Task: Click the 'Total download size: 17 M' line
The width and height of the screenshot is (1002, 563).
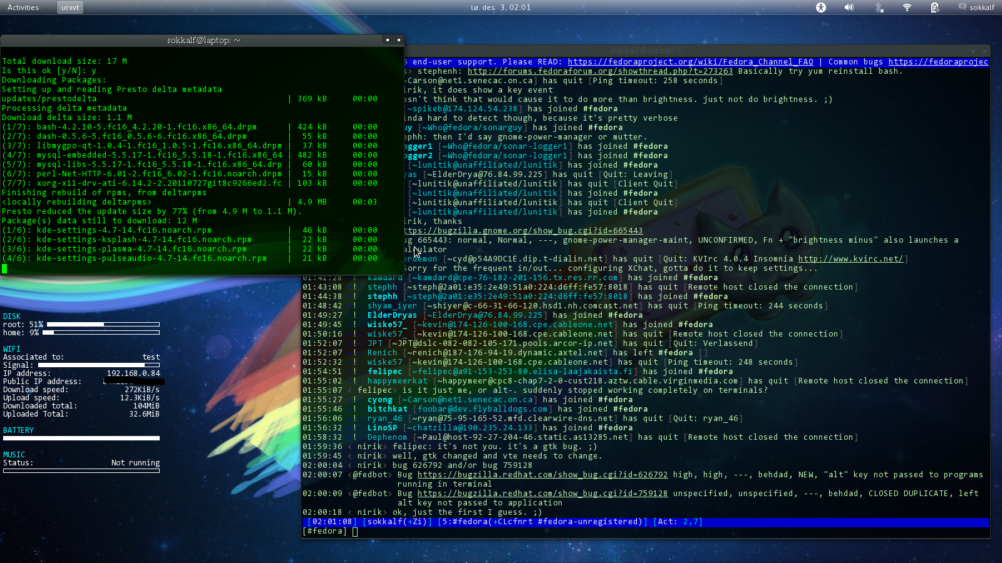Action: 65,61
